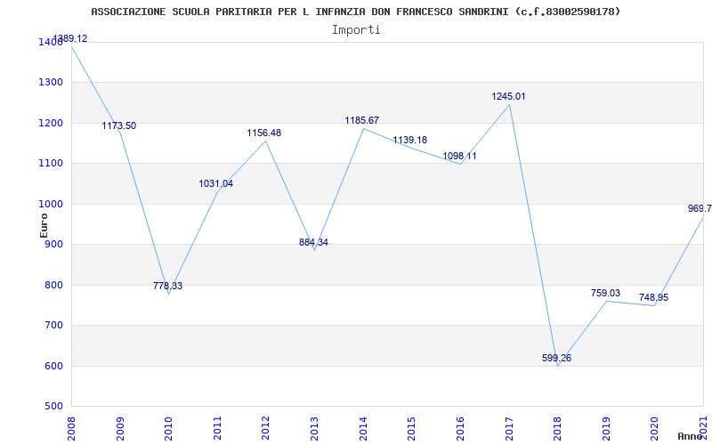
Task: Select the 600 y-axis tick label
Action: tap(54, 367)
